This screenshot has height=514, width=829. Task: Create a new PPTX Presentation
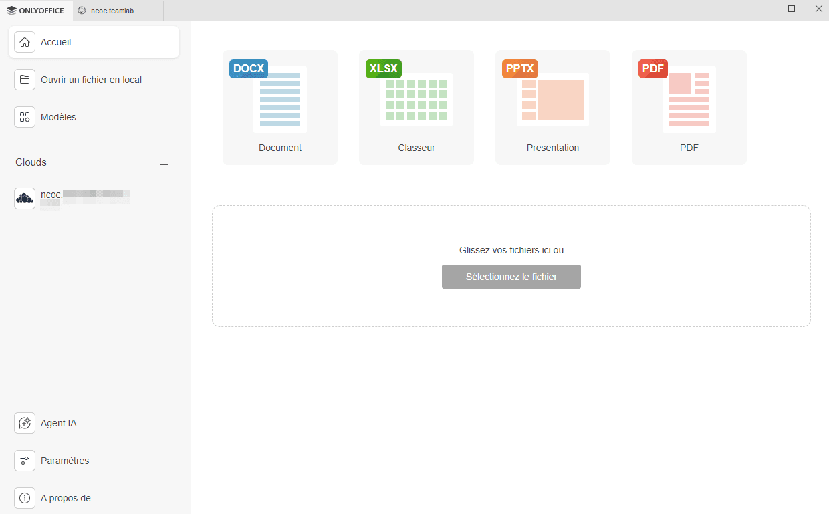(553, 108)
